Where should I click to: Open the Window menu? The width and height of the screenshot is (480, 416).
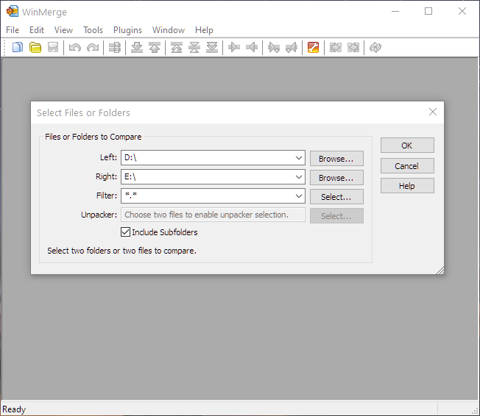pyautogui.click(x=169, y=30)
